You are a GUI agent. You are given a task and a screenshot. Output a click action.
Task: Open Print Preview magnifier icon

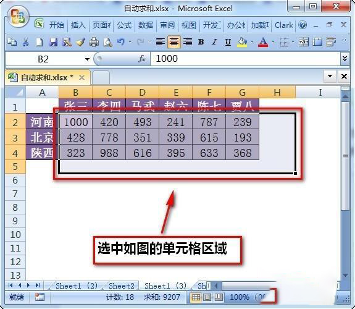click(x=108, y=42)
